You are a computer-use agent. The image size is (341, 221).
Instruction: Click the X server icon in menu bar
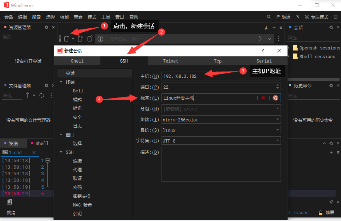click(x=298, y=17)
